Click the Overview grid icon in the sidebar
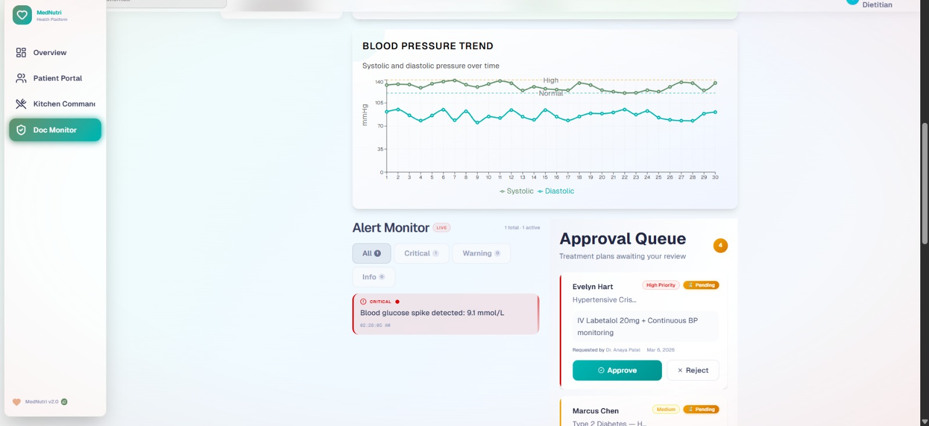929x426 pixels. point(21,53)
